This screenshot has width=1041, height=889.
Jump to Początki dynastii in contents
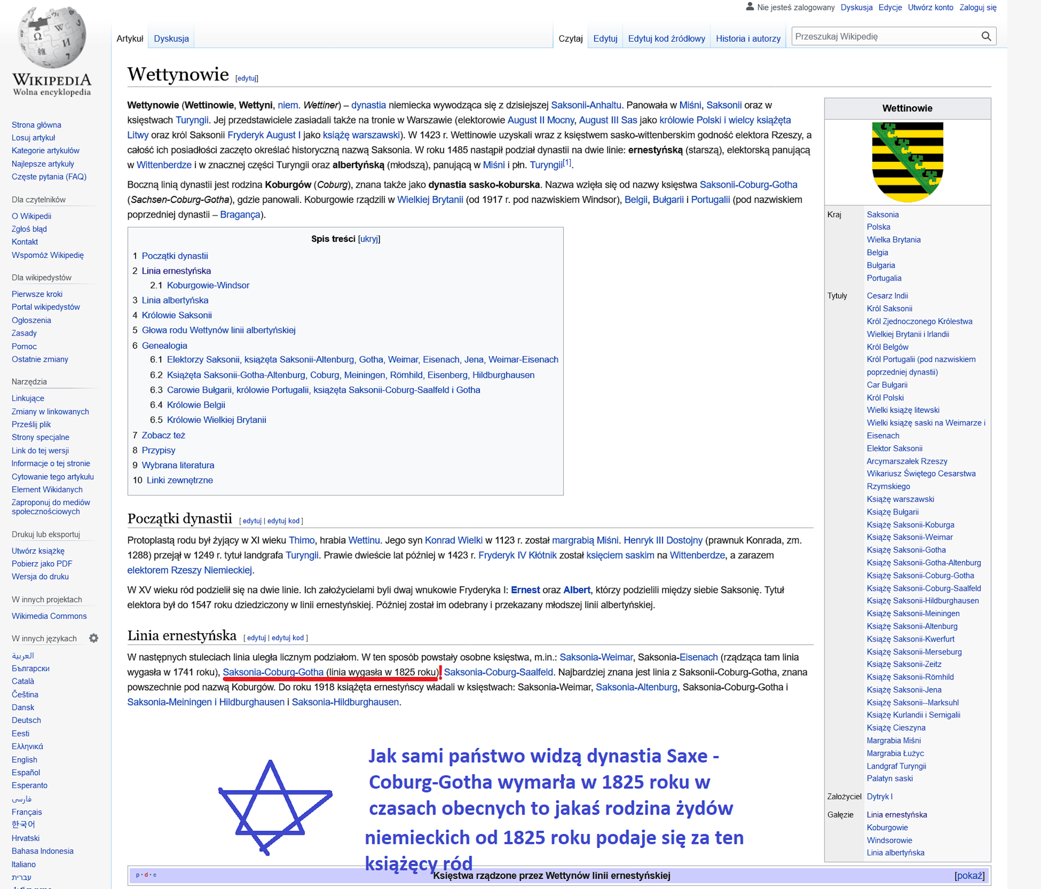click(175, 256)
